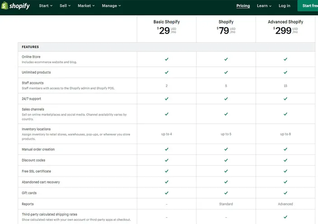Click Inventory locations 'up to 4' cell
This screenshot has height=224, width=318.
[x=167, y=134]
